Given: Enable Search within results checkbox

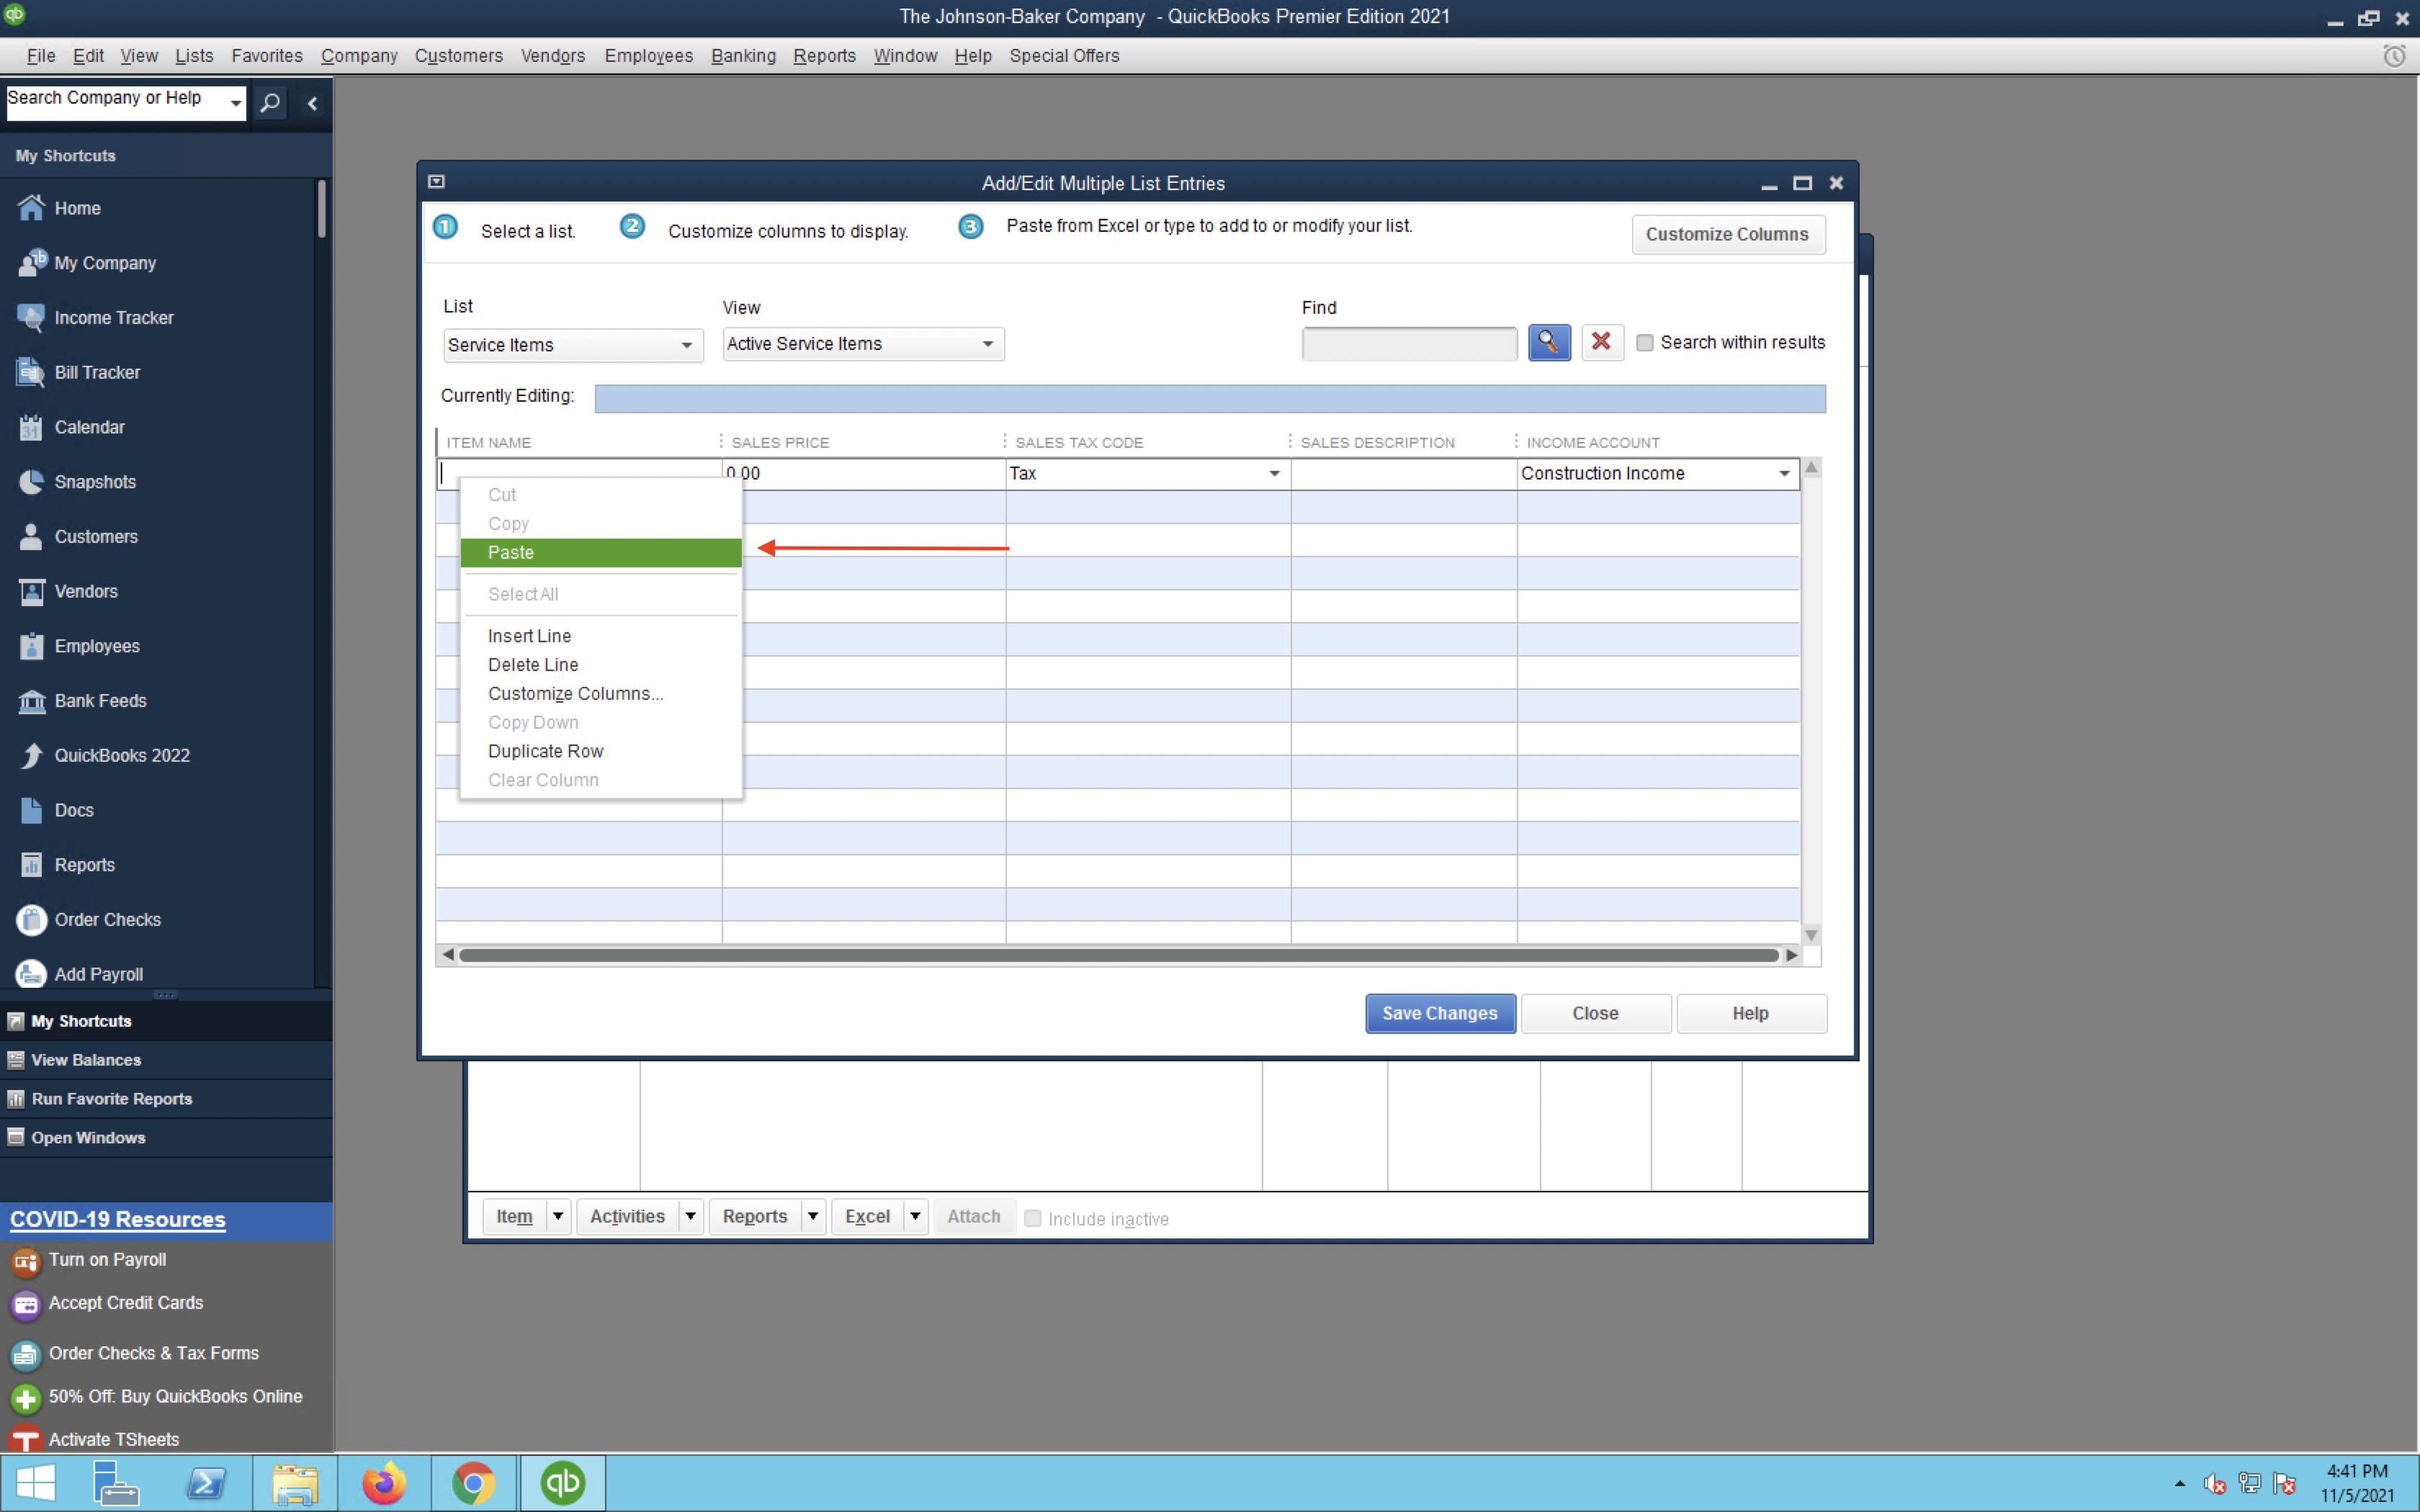Looking at the screenshot, I should pos(1644,343).
